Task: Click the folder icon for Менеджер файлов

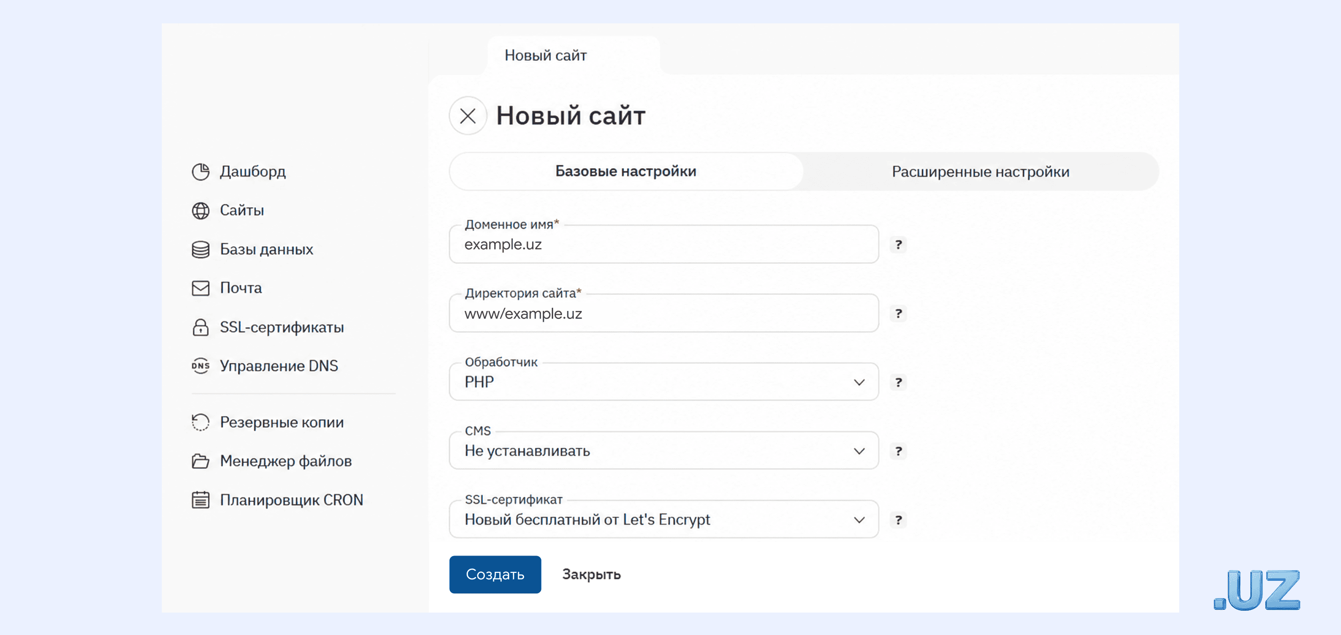Action: [201, 461]
